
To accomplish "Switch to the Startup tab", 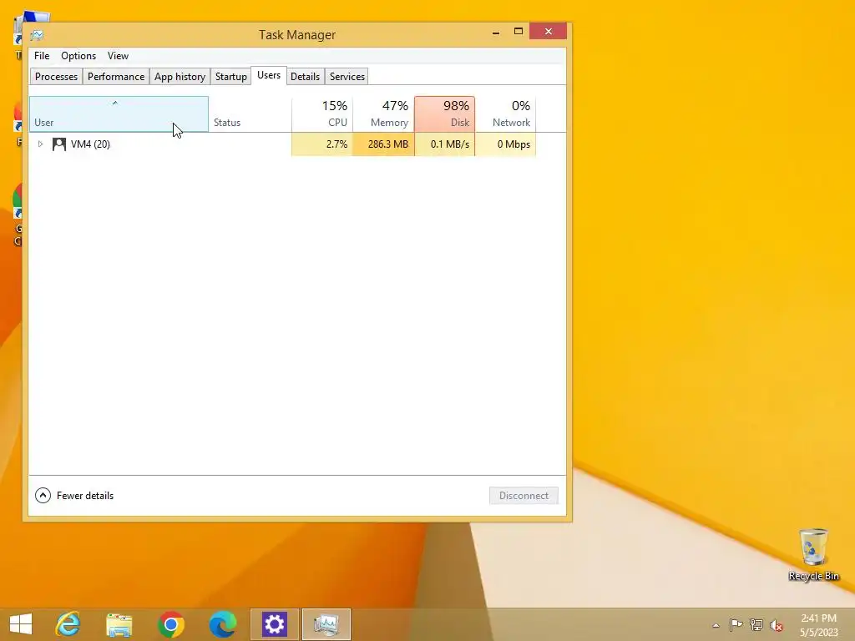I will pyautogui.click(x=230, y=76).
